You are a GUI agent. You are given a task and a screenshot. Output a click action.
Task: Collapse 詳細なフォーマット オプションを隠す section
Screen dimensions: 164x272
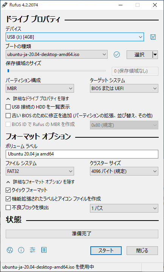tap(40, 182)
